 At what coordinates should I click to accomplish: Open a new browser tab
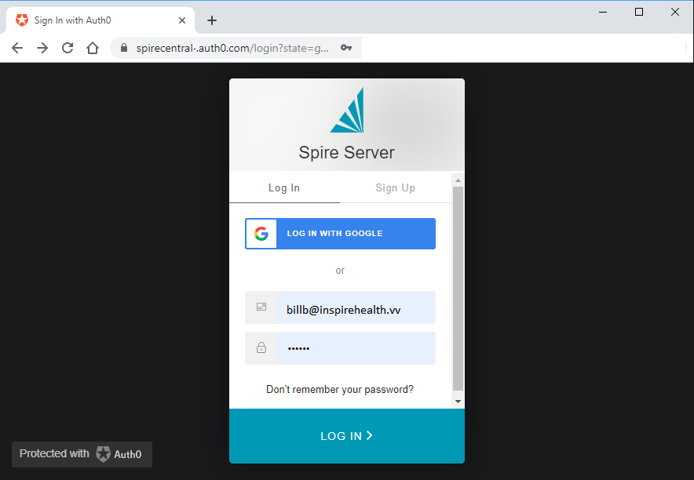[x=212, y=20]
